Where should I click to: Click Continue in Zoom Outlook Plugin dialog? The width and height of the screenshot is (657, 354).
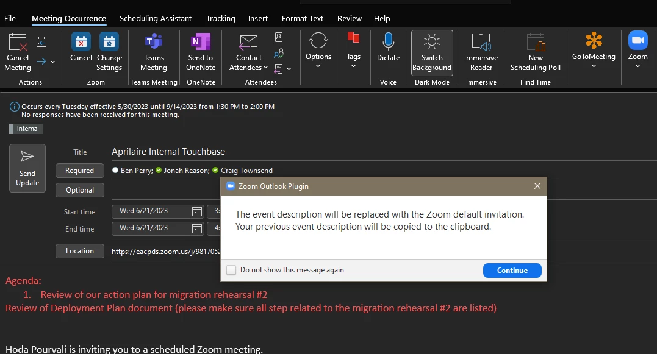pos(512,271)
